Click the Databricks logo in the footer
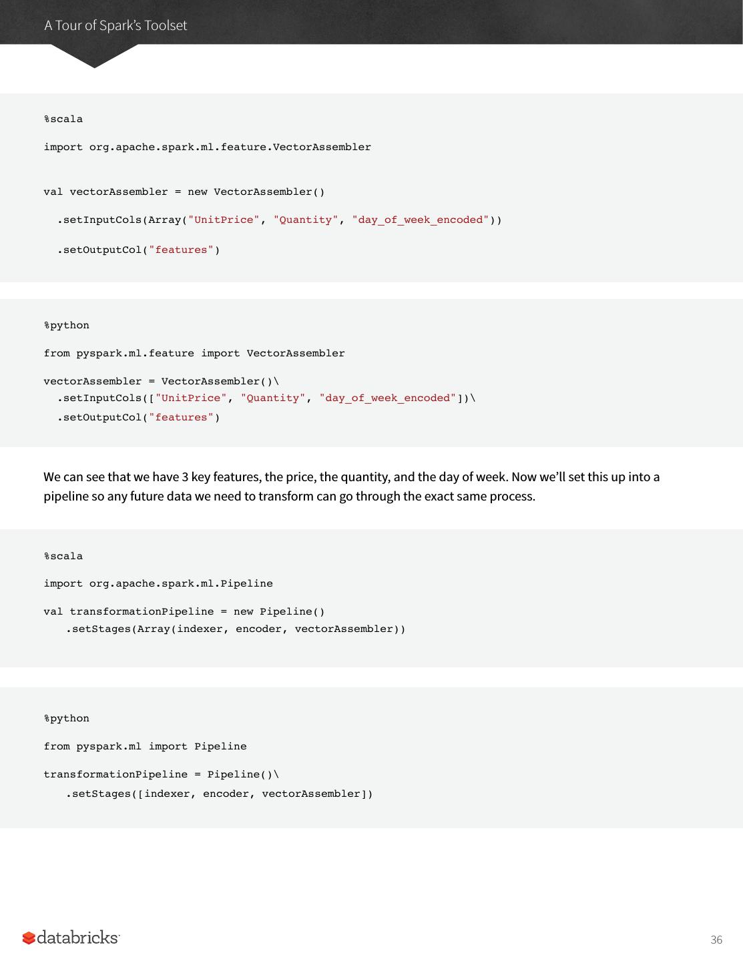The image size is (743, 961). [71, 938]
